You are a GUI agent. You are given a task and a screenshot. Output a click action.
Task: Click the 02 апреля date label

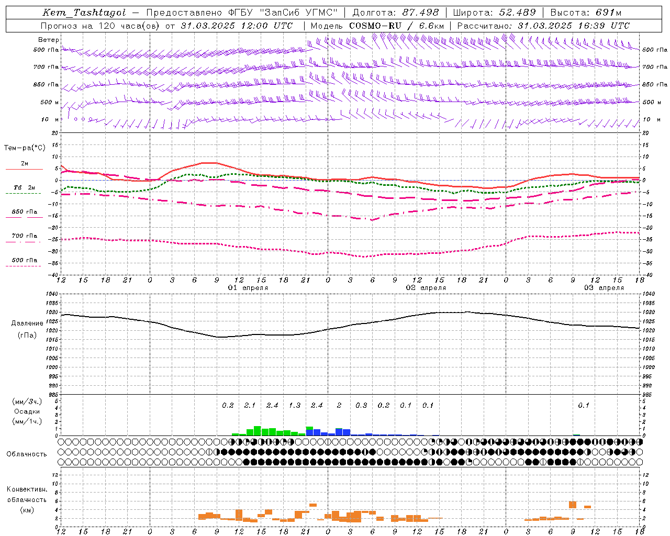click(x=426, y=288)
